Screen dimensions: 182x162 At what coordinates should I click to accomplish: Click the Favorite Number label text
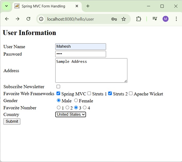(20, 108)
